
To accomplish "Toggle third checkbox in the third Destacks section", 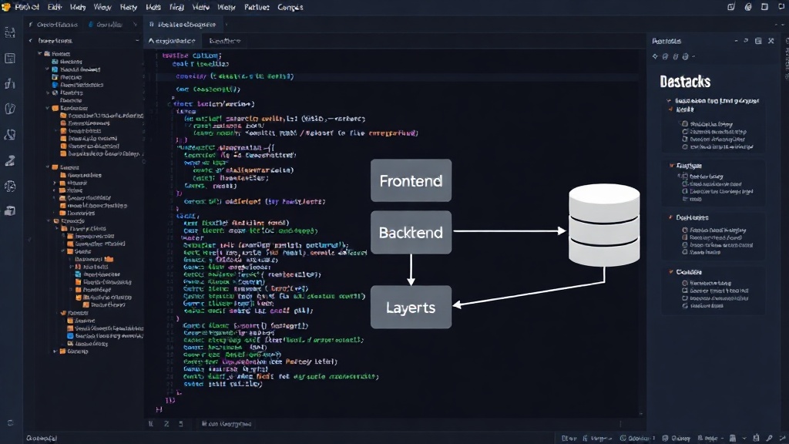I will pyautogui.click(x=685, y=245).
